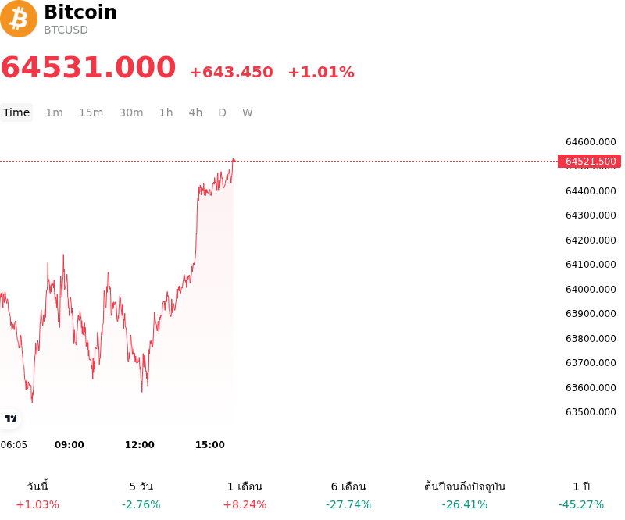Select the วันนี้ +1.03% performance range
The width and height of the screenshot is (625, 520).
click(37, 495)
